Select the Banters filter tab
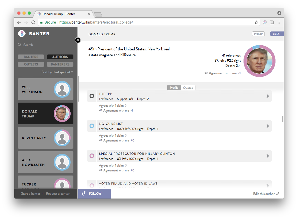Viewport: 298px width, 219px height. click(x=31, y=57)
